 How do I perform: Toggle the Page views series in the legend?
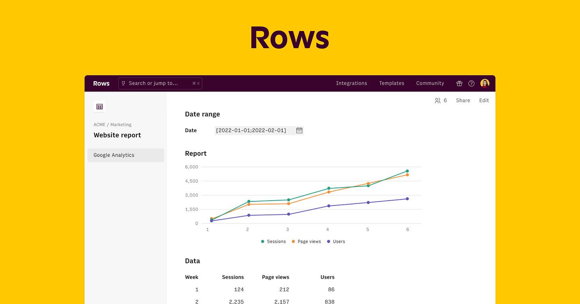[x=306, y=241]
